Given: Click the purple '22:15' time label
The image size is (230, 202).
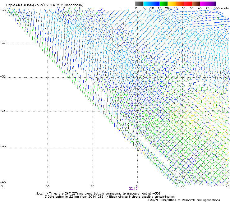Looking at the screenshot, I should coord(133,189).
